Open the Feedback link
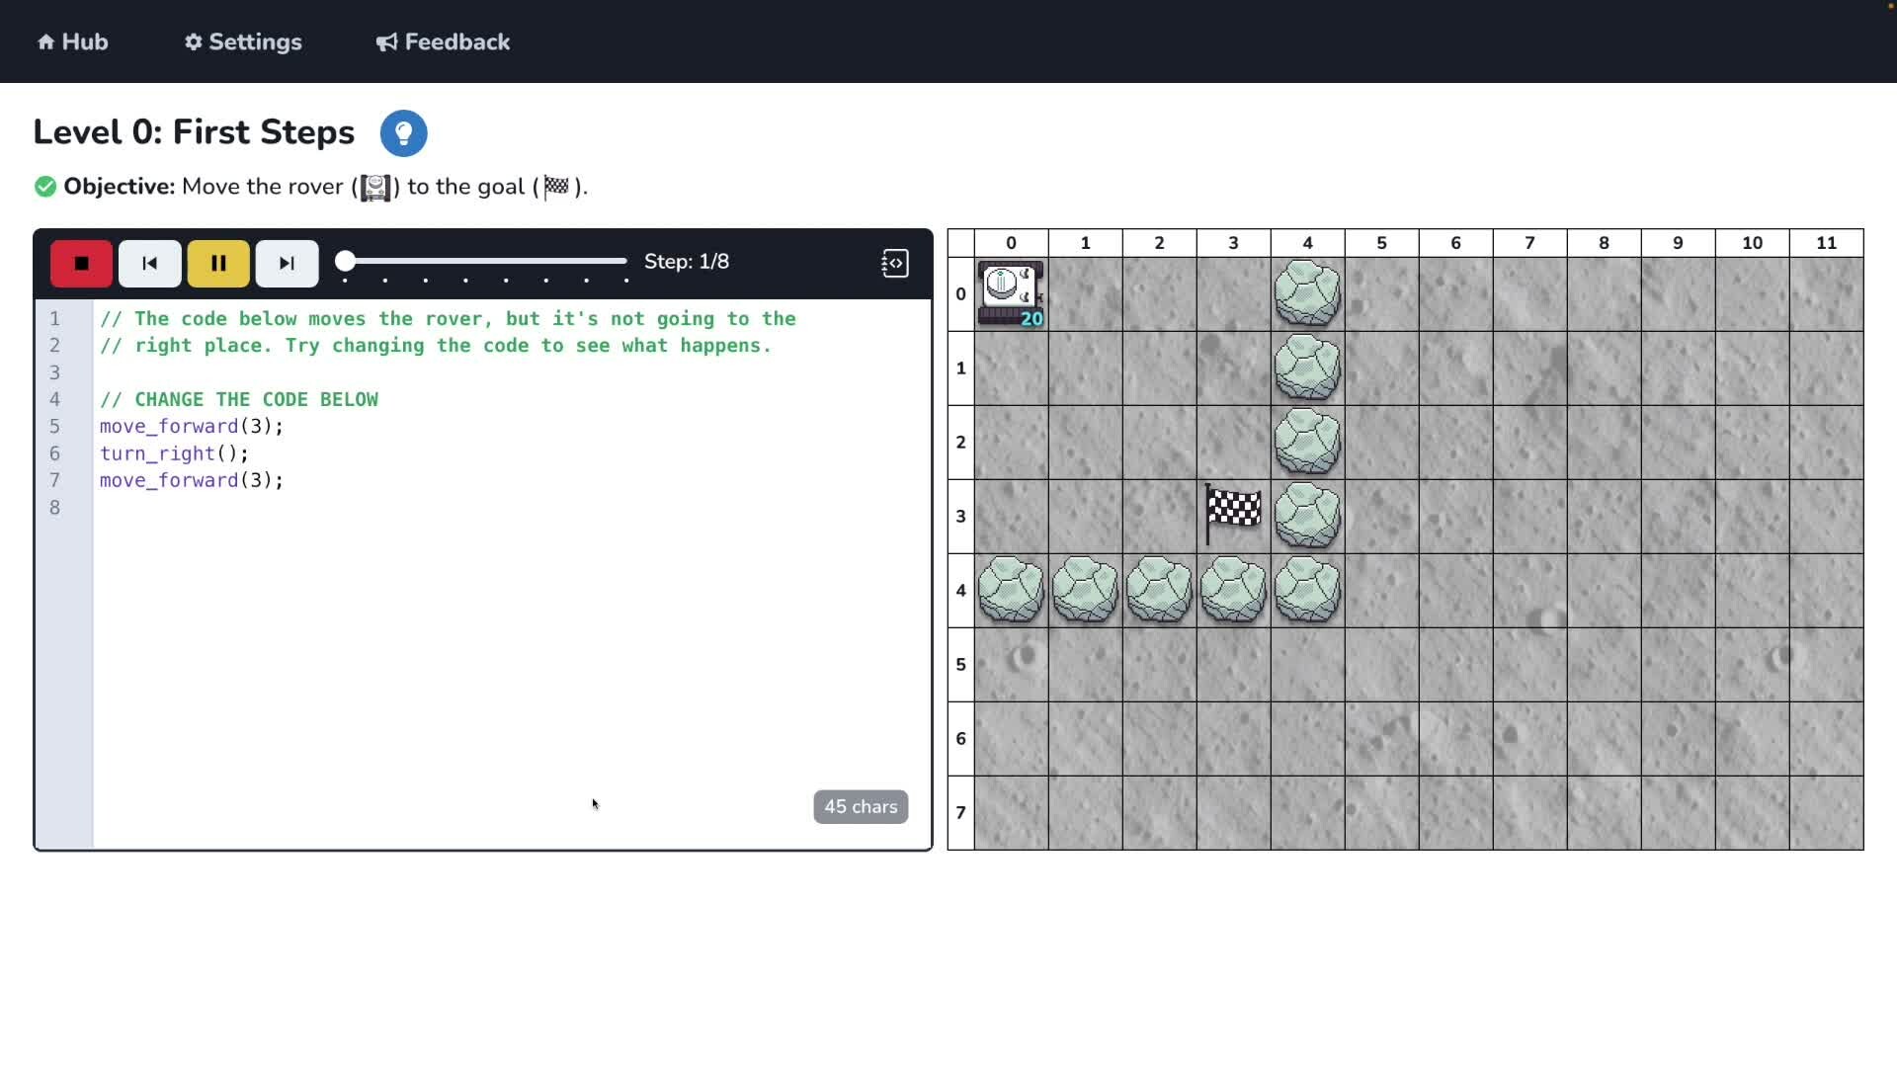Viewport: 1897px width, 1067px height. coord(443,41)
